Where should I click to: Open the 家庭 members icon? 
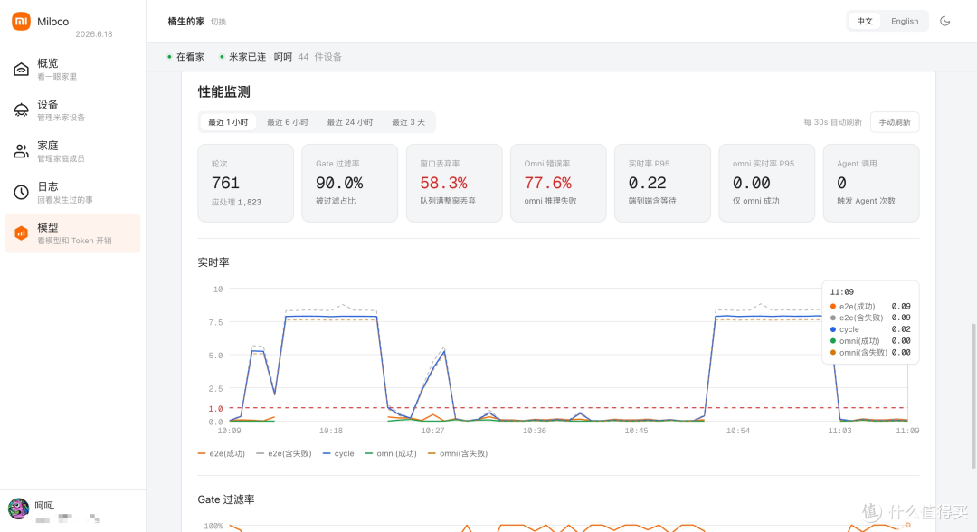point(21,151)
